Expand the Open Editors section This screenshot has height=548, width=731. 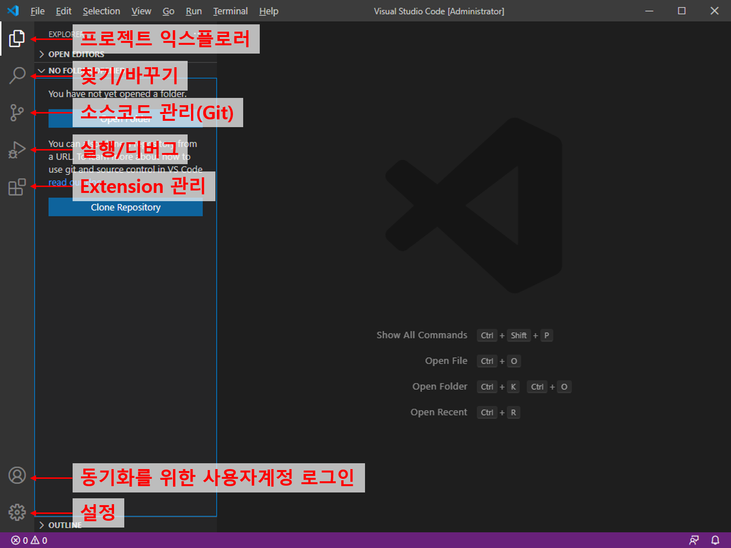[x=76, y=54]
